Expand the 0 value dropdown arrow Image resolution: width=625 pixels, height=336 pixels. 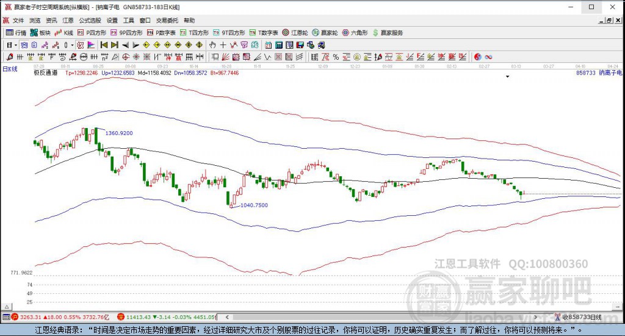[72, 45]
